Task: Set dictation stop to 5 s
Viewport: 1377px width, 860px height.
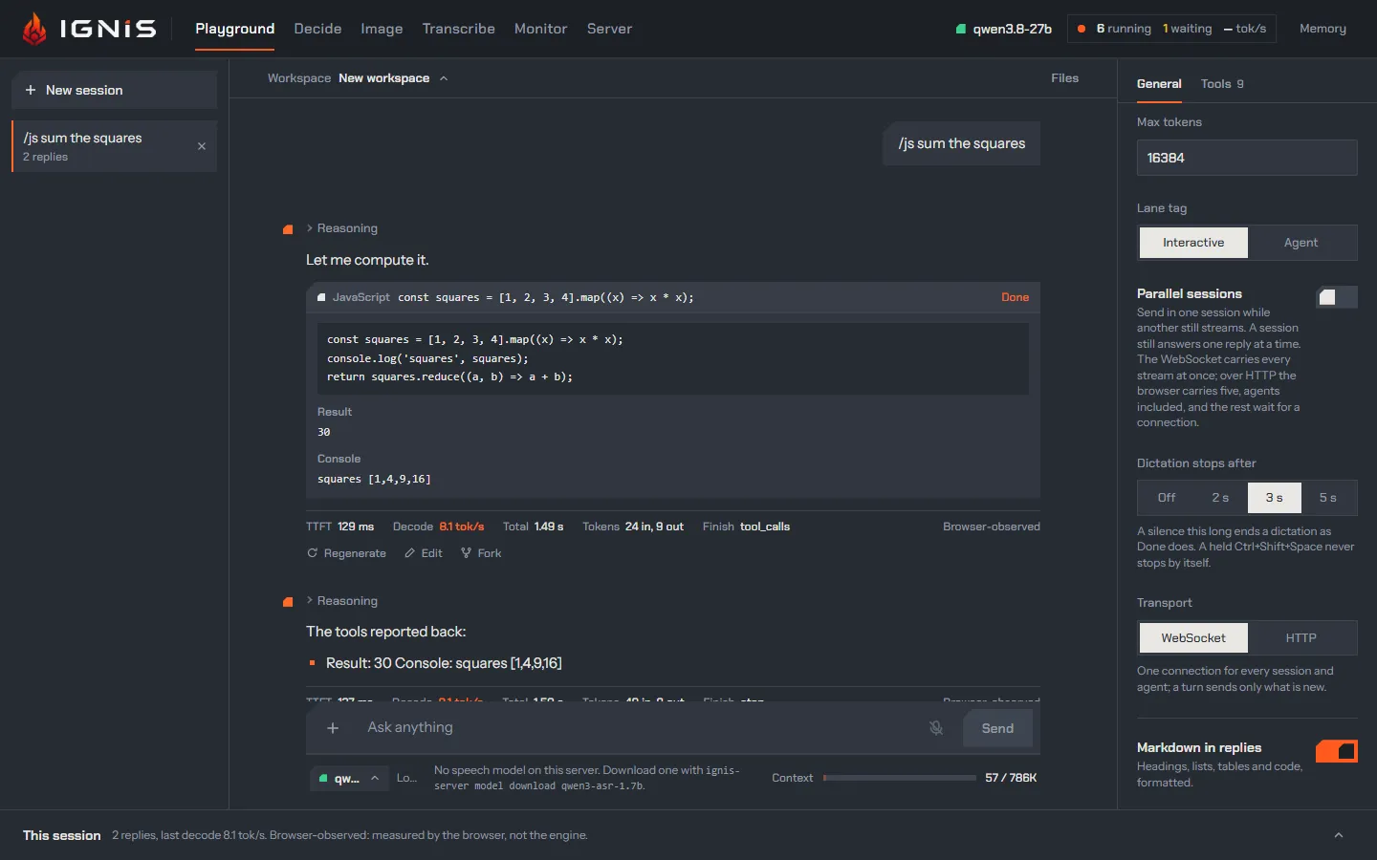Action: (x=1328, y=498)
